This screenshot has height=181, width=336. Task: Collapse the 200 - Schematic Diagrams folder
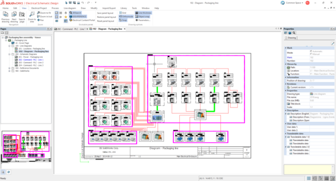click(x=9, y=54)
